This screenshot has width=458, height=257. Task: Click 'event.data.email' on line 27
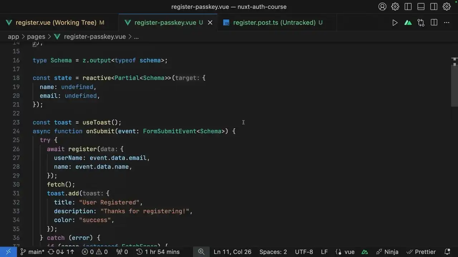pos(118,158)
